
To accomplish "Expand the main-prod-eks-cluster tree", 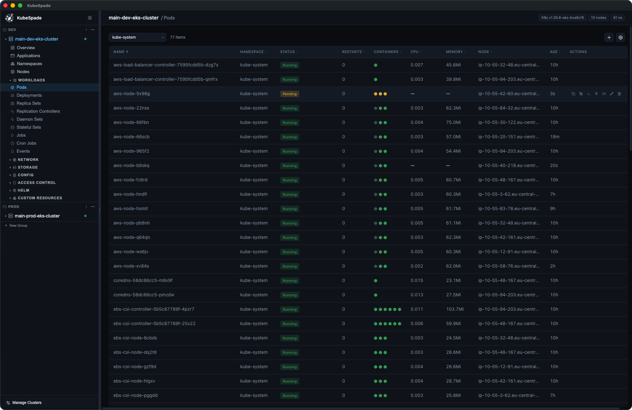I will pos(6,216).
